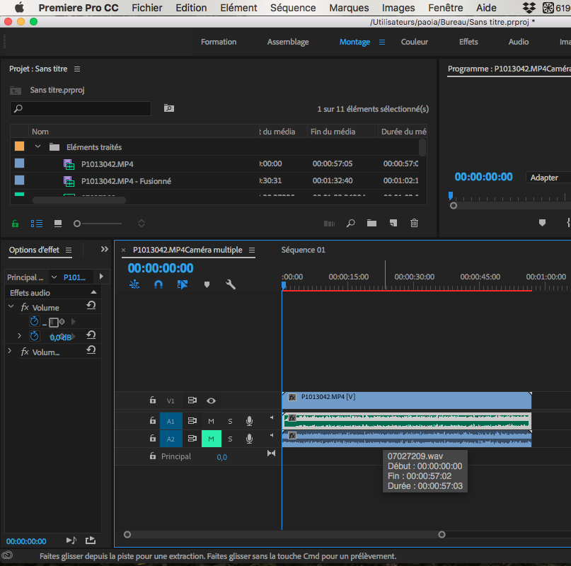The height and width of the screenshot is (566, 571).
Task: Toggle sync lock on A1 track
Action: [192, 421]
